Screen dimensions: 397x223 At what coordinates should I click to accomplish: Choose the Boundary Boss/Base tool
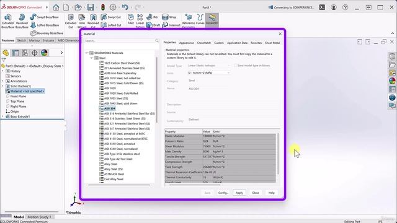pos(47,33)
